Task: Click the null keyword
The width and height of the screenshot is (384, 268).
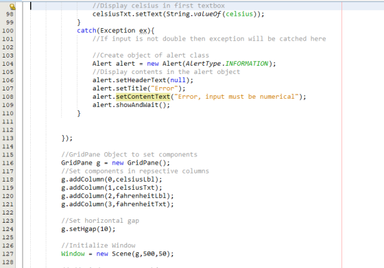Action: pyautogui.click(x=178, y=80)
